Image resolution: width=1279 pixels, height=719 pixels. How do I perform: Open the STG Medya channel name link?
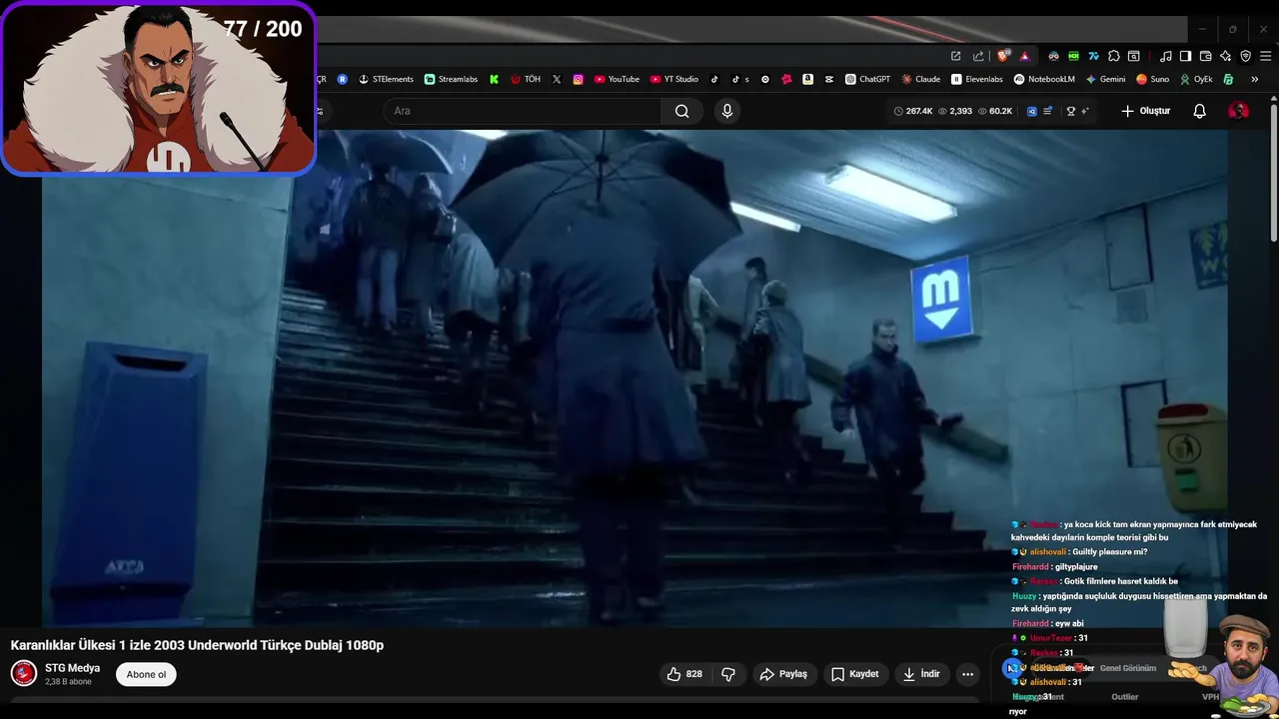click(x=72, y=668)
